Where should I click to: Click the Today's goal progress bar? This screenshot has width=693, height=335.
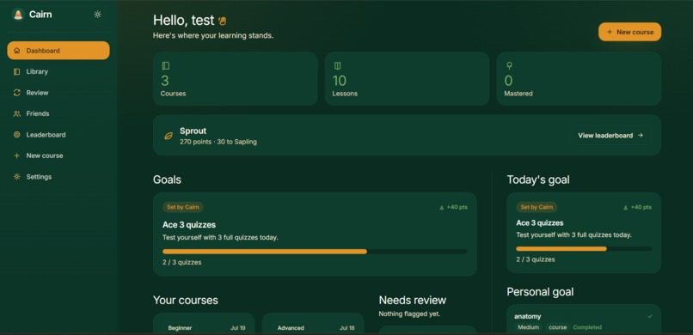[x=584, y=249]
